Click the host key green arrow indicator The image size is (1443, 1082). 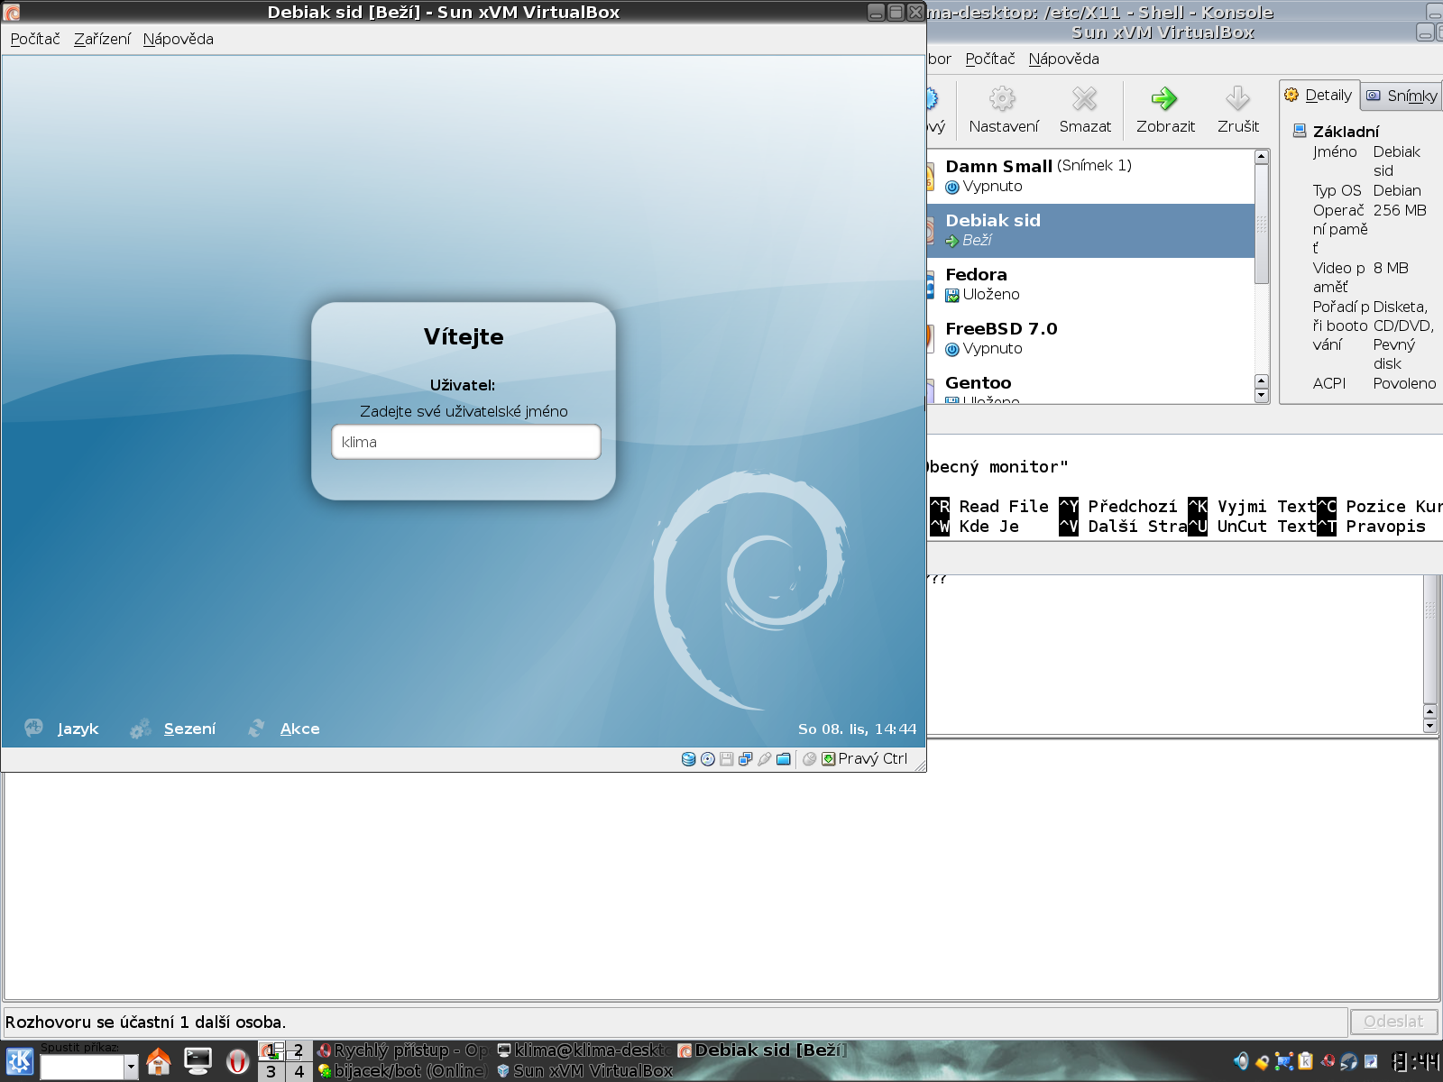point(828,759)
